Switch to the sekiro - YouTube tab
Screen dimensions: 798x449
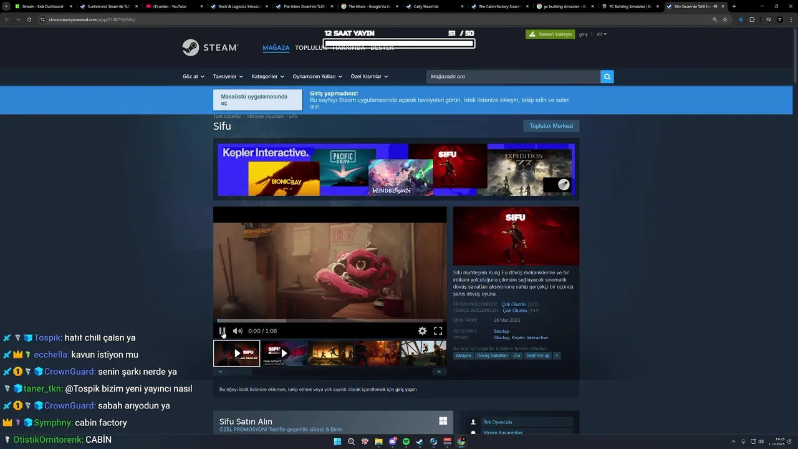click(173, 6)
